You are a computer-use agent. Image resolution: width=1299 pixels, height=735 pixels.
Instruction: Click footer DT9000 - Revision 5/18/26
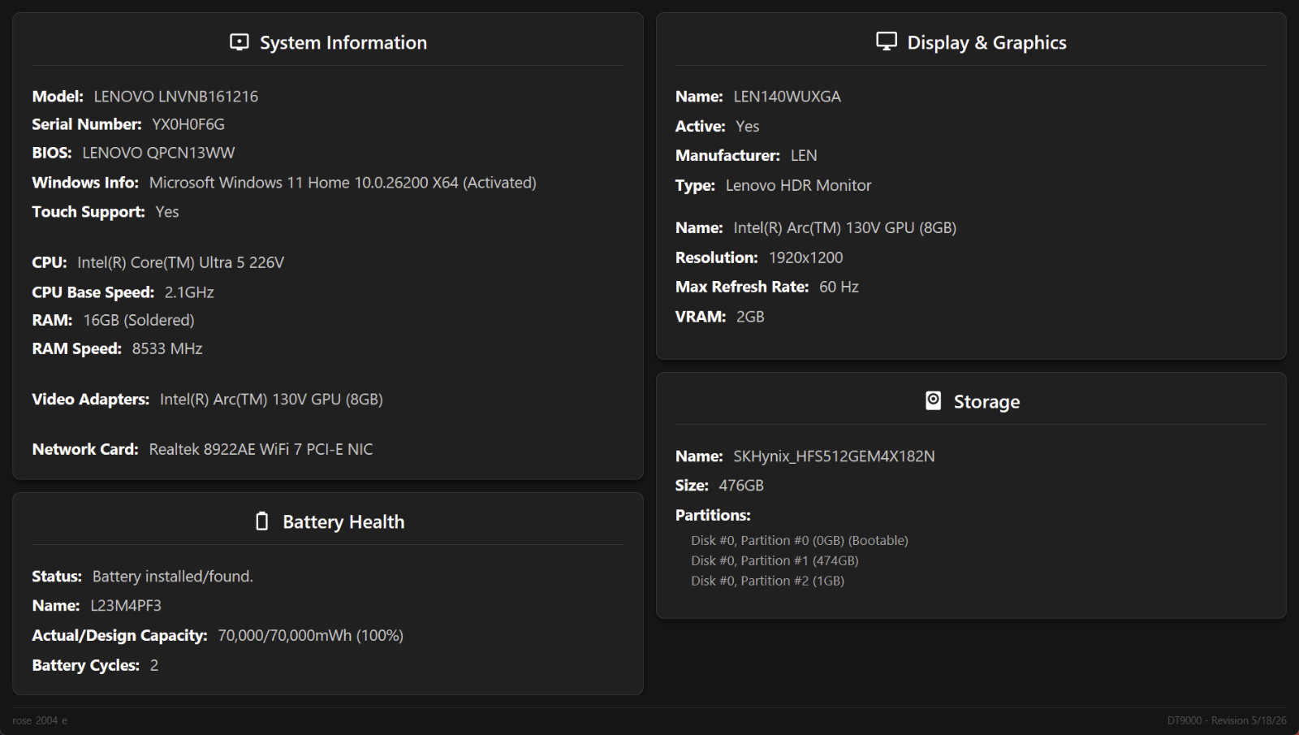[x=1227, y=720]
